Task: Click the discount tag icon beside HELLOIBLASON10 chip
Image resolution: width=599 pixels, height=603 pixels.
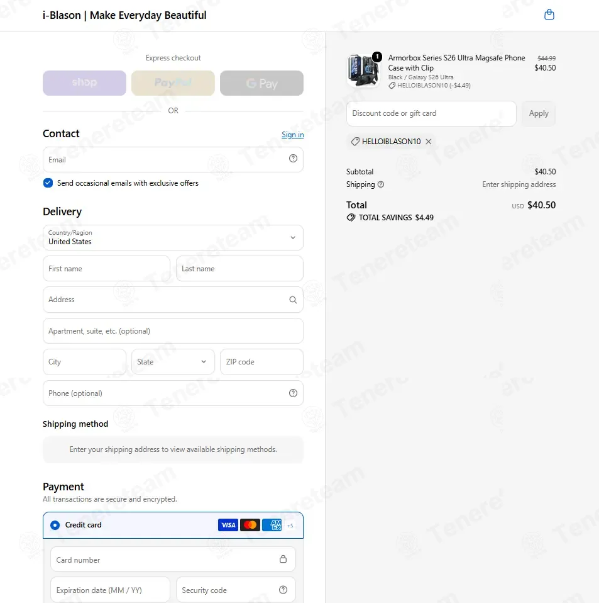Action: (355, 142)
